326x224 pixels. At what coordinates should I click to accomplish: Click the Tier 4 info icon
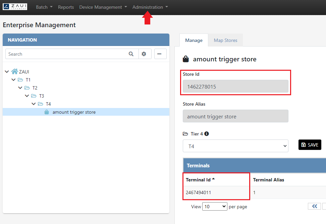point(207,134)
